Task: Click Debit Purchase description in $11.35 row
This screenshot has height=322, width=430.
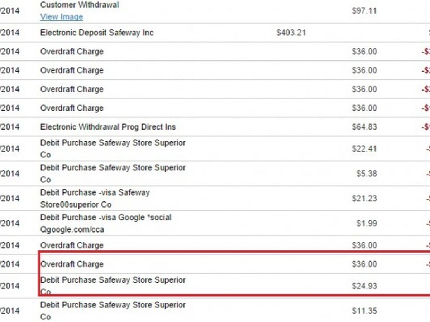Action: click(113, 305)
